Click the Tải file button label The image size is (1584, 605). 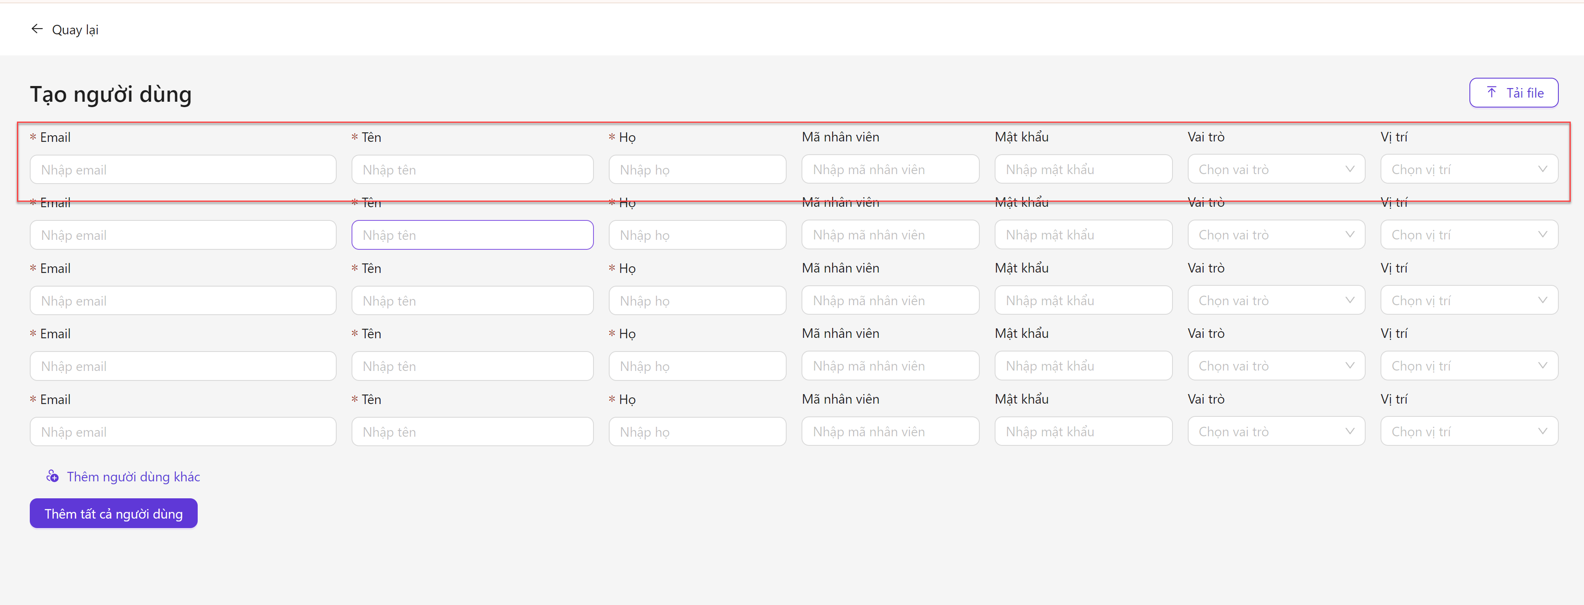click(1524, 93)
